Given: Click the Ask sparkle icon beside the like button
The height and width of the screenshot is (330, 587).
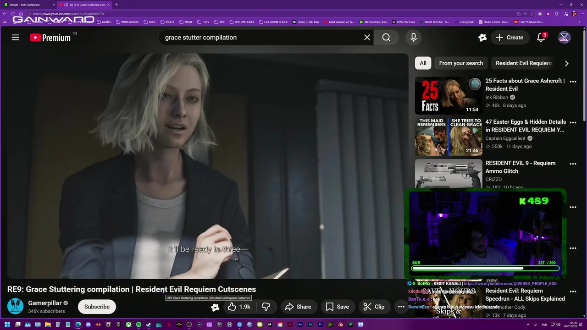Looking at the screenshot, I should click(x=215, y=307).
